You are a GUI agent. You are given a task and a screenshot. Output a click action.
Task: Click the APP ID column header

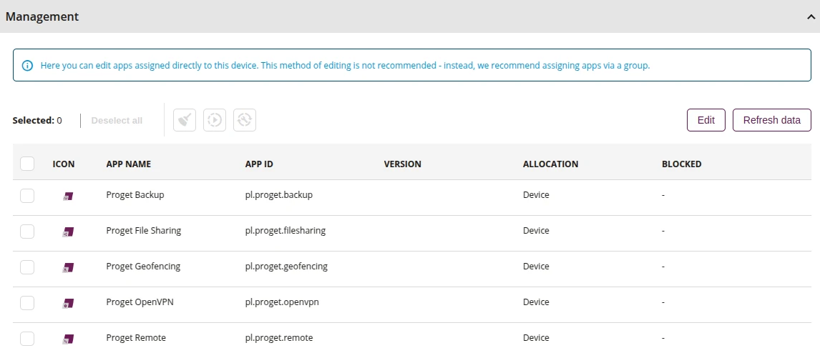coord(260,164)
